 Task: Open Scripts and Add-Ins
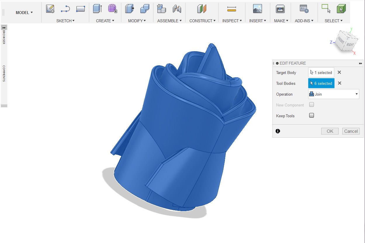(x=304, y=9)
